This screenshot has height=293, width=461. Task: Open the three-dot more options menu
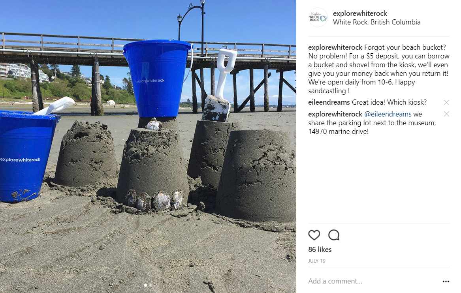[446, 281]
